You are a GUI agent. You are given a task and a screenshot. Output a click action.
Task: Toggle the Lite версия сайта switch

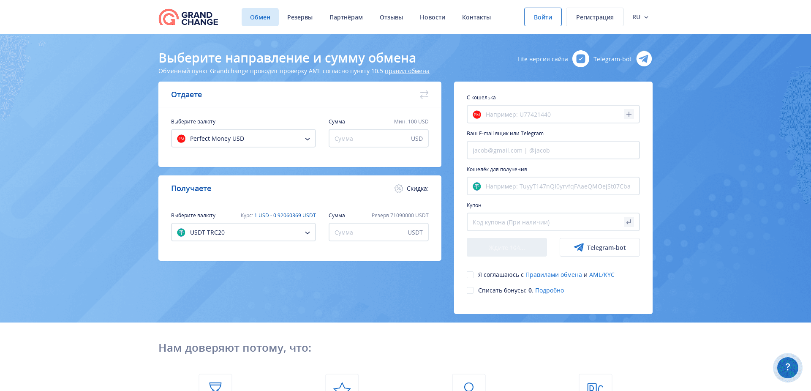point(581,59)
